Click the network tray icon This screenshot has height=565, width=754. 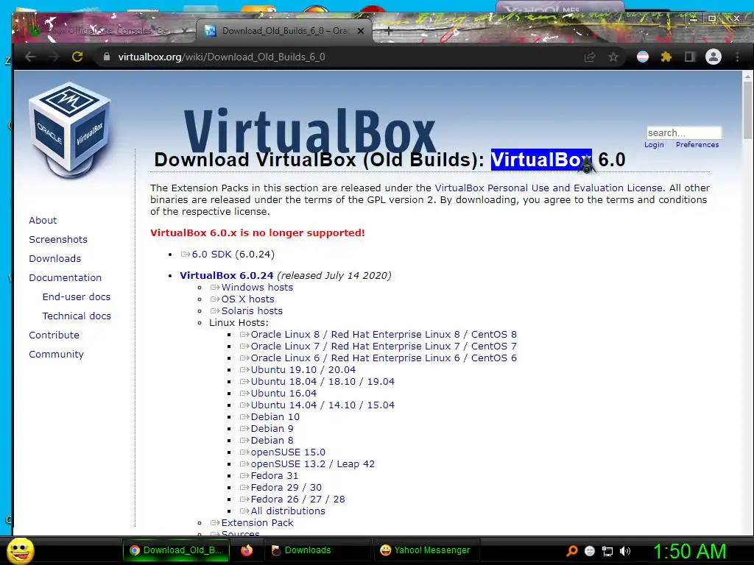point(607,551)
